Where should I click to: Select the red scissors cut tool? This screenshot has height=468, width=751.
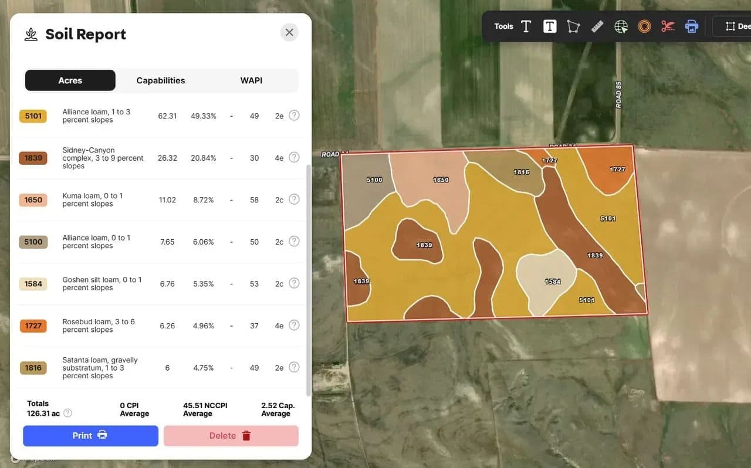point(668,26)
